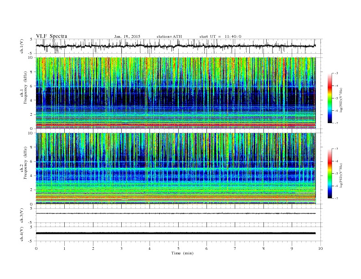Screen dimensions: 361x279
Task: Click the "8" kHz tick on ch.1 spectrogram axis
Action: [31, 72]
